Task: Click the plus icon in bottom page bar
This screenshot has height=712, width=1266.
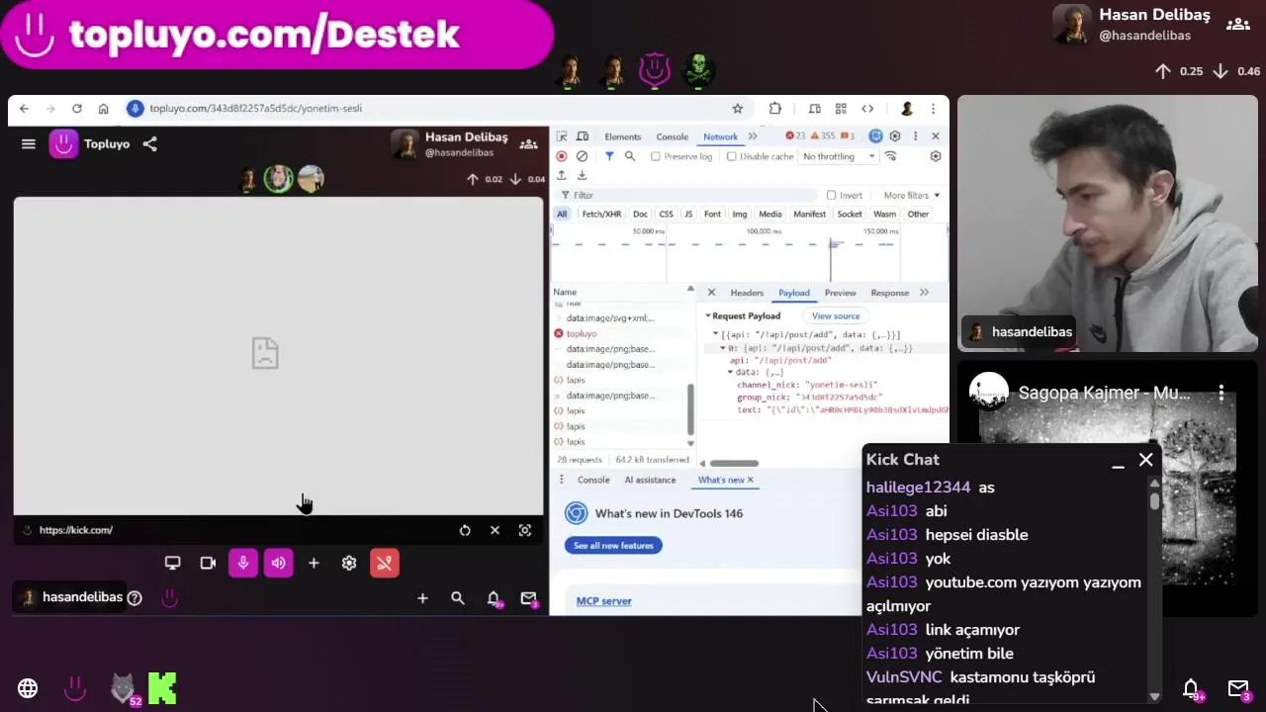Action: click(422, 598)
